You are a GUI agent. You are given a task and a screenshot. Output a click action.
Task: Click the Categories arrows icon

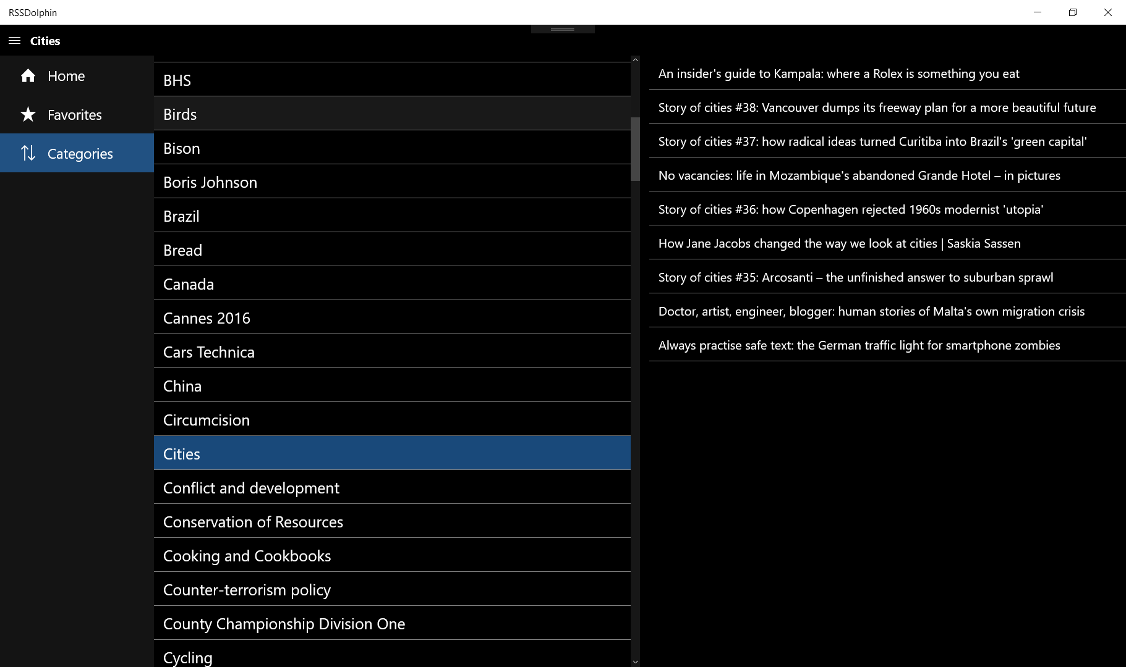(28, 153)
